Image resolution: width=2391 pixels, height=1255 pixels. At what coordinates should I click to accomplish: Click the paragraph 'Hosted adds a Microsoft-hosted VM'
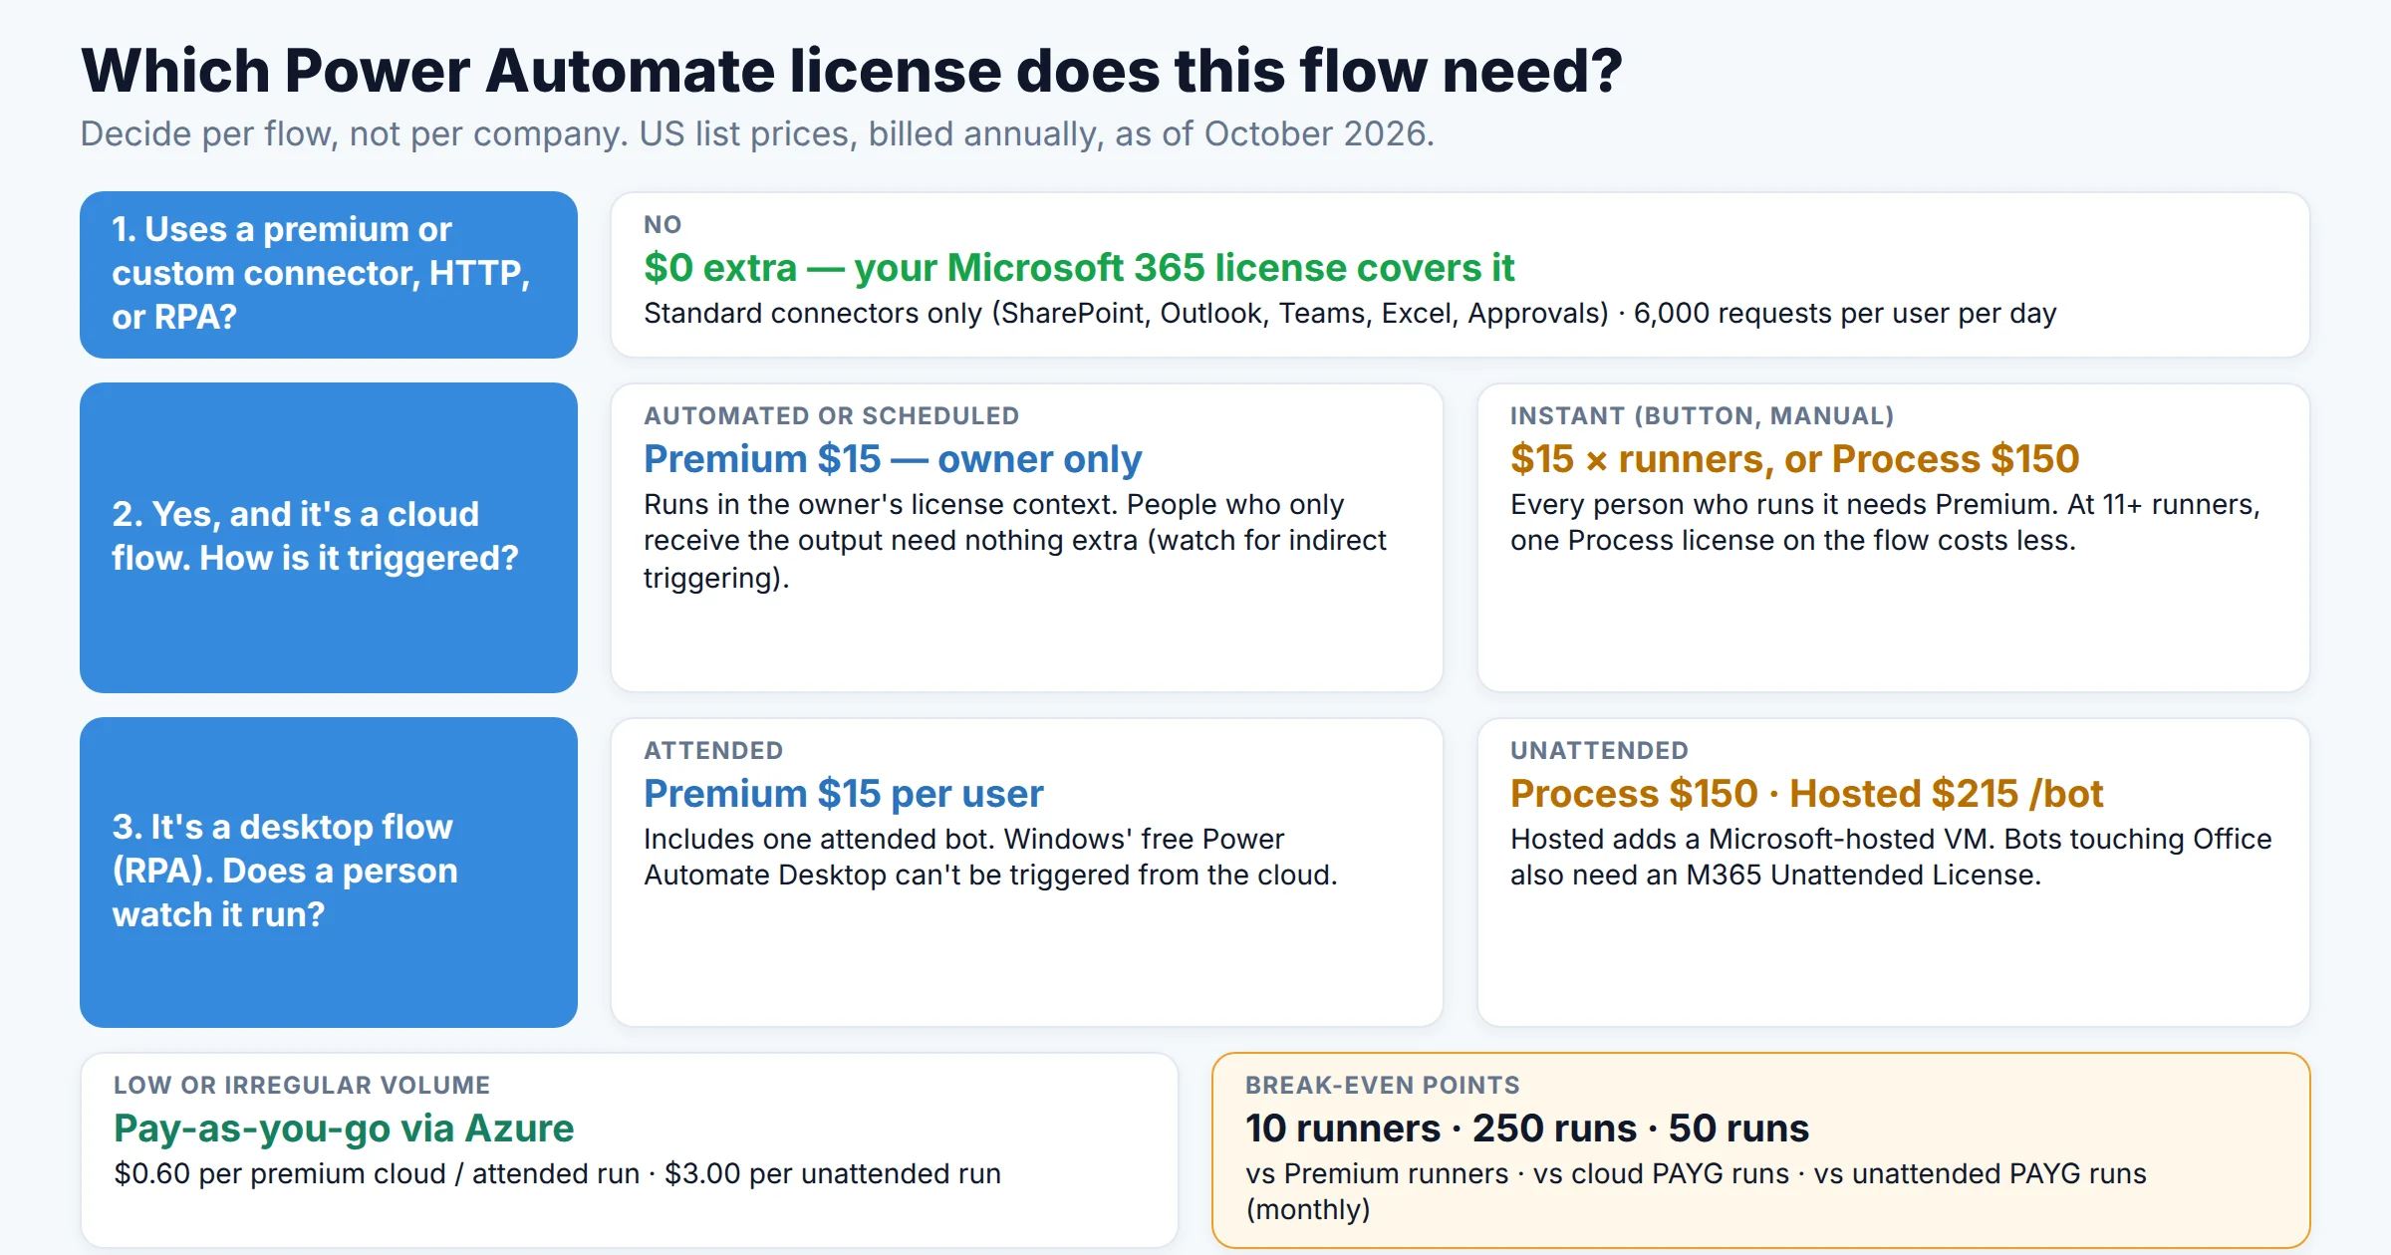[x=1891, y=858]
